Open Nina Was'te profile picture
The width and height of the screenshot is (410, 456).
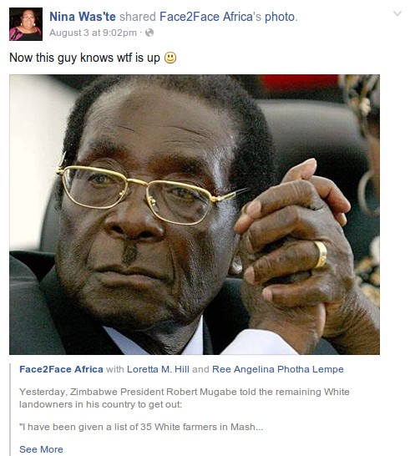click(x=26, y=24)
